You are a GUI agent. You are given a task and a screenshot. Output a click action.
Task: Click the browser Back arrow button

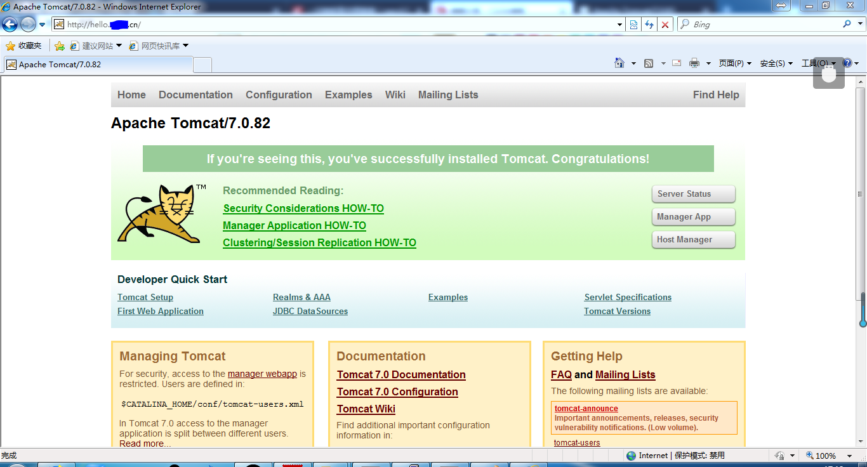10,25
